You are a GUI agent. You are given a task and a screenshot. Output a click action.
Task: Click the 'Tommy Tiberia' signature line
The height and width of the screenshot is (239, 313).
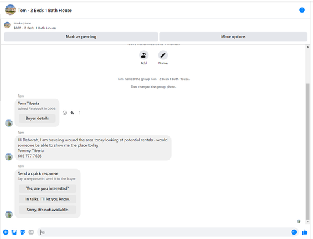(x=31, y=151)
